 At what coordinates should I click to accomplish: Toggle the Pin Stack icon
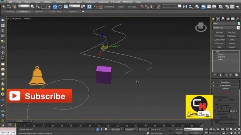[215, 75]
